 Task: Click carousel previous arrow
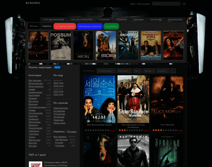pyautogui.click(x=30, y=45)
